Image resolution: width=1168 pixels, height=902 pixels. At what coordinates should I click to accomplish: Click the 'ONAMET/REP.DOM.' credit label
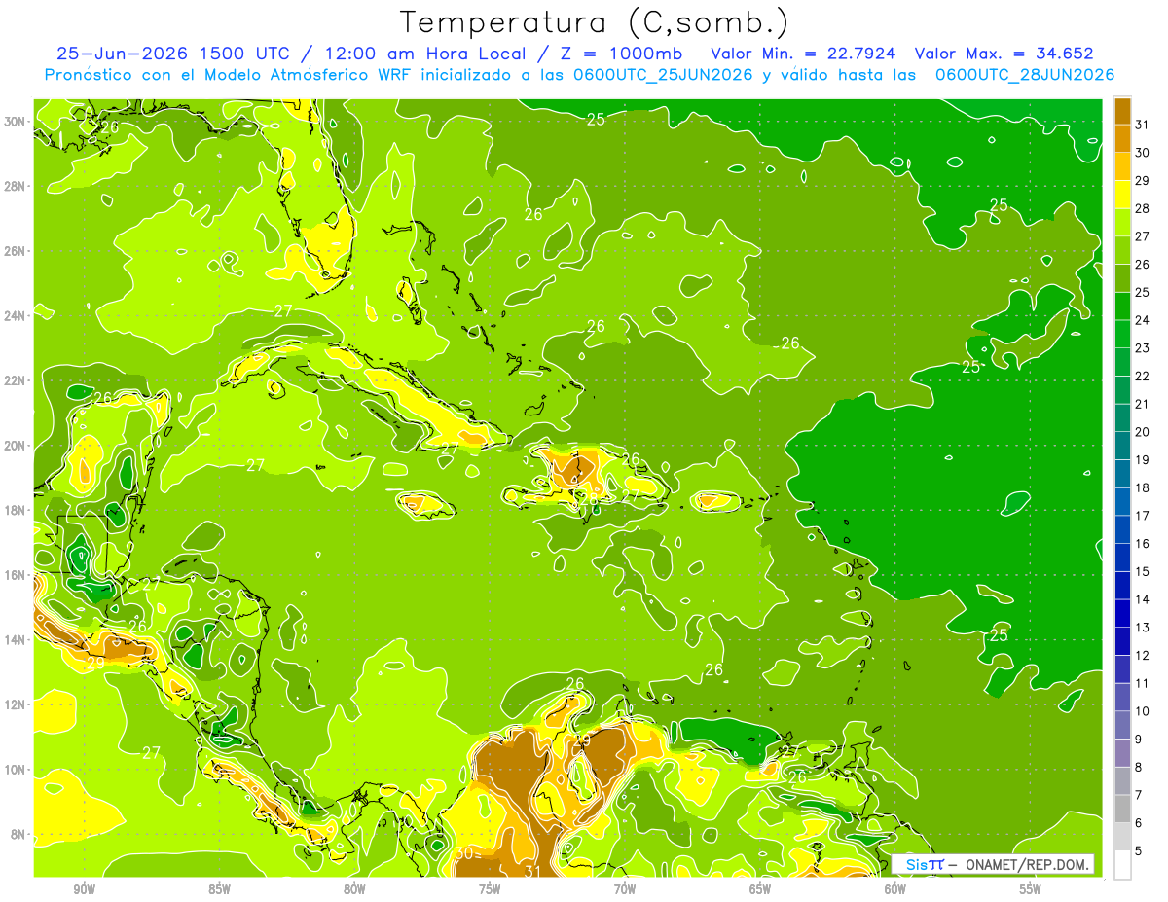click(1027, 864)
